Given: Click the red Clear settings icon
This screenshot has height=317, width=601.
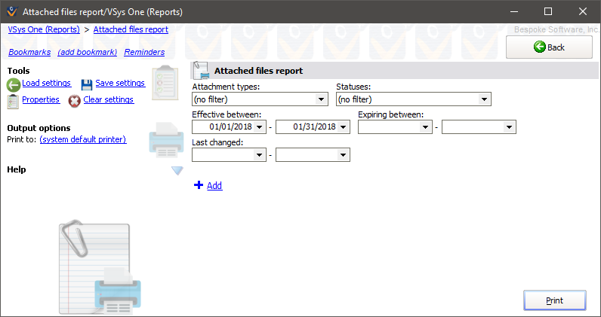Looking at the screenshot, I should [x=75, y=101].
